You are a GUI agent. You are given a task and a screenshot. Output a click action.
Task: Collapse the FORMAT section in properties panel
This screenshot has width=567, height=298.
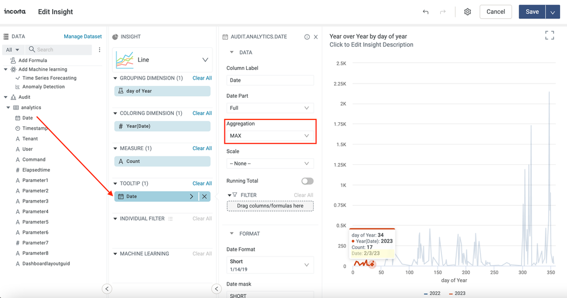point(232,234)
